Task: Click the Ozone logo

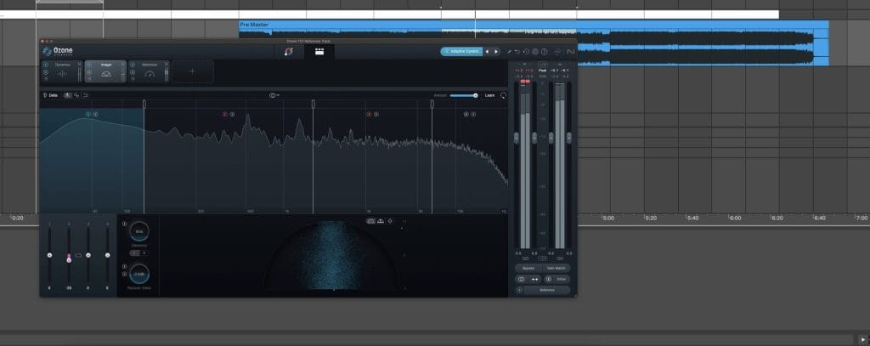Action: [58, 51]
